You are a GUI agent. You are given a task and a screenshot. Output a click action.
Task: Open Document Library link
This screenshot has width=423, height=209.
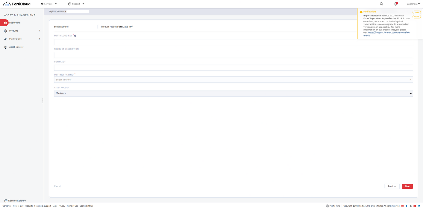pyautogui.click(x=17, y=201)
